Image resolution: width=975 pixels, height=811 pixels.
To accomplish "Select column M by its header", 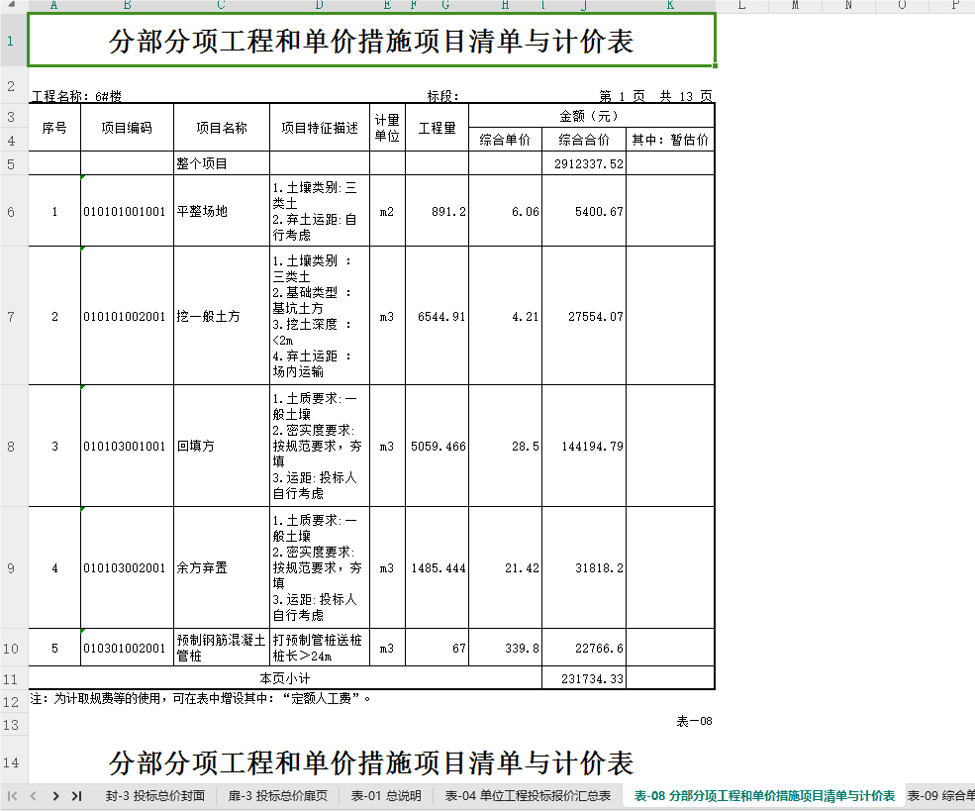I will pos(795,5).
